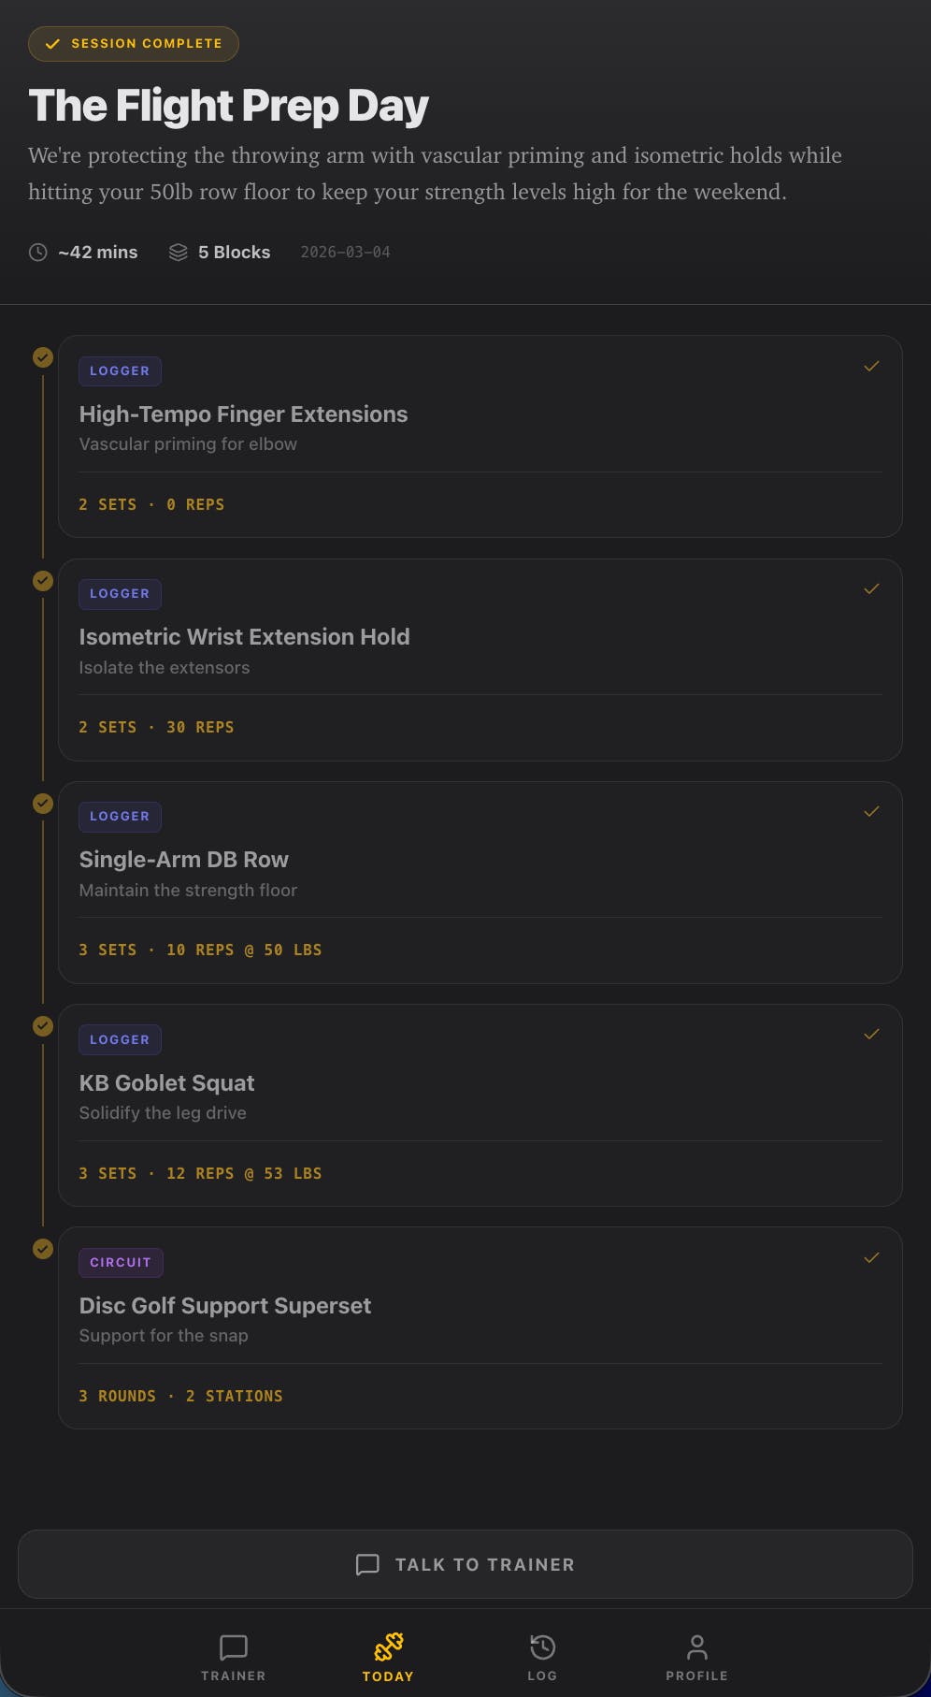931x1697 pixels.
Task: Open the Trainer chat tab icon
Action: coord(233,1647)
